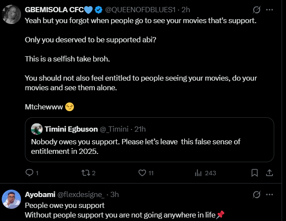
Task: Open more options on GBEMISOLA's tweet
Action: [x=270, y=10]
